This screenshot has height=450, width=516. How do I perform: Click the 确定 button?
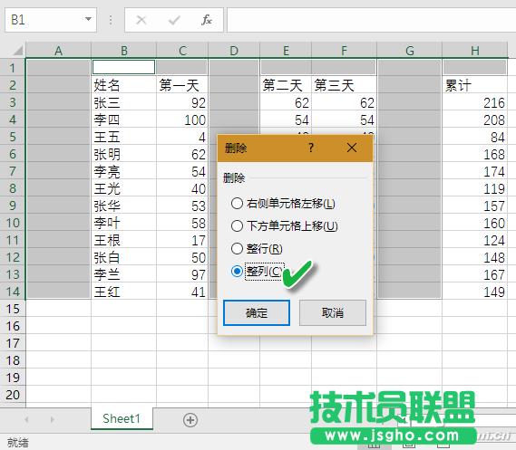point(257,312)
